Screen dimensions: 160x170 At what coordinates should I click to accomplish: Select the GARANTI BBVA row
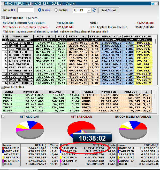click(x=77, y=40)
